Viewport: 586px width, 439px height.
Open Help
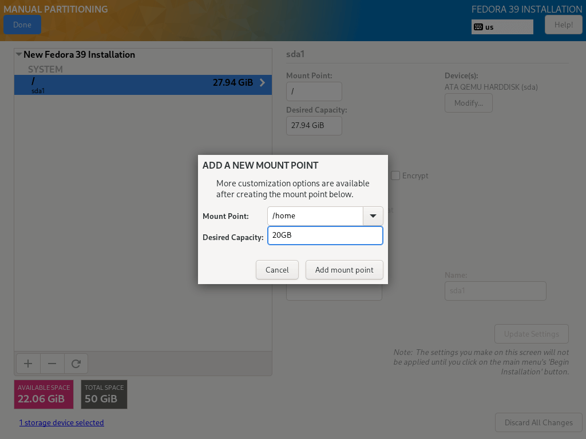[x=563, y=25]
